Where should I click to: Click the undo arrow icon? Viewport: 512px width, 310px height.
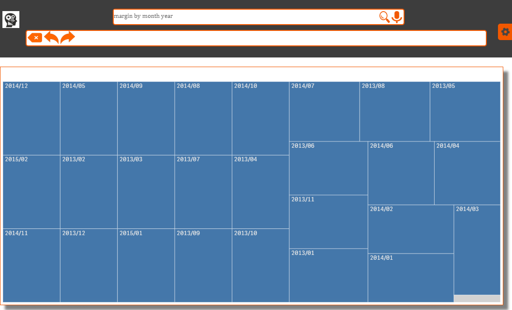click(x=51, y=38)
